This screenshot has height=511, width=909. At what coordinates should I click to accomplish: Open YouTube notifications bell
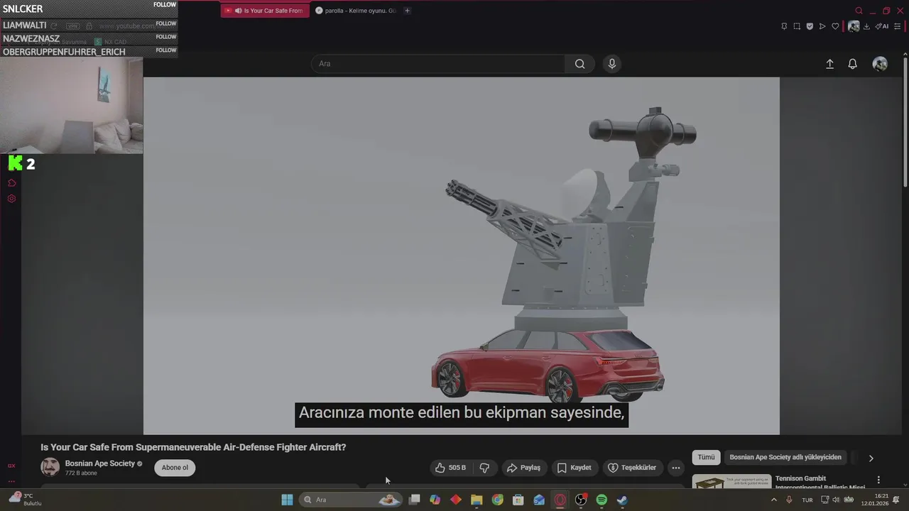(853, 64)
